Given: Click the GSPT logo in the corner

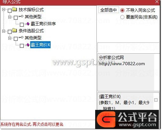Looking at the screenshot, I should [x=127, y=119].
